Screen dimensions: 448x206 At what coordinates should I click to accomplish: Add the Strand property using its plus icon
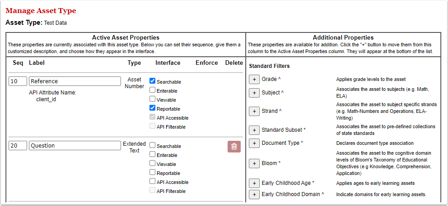click(254, 111)
